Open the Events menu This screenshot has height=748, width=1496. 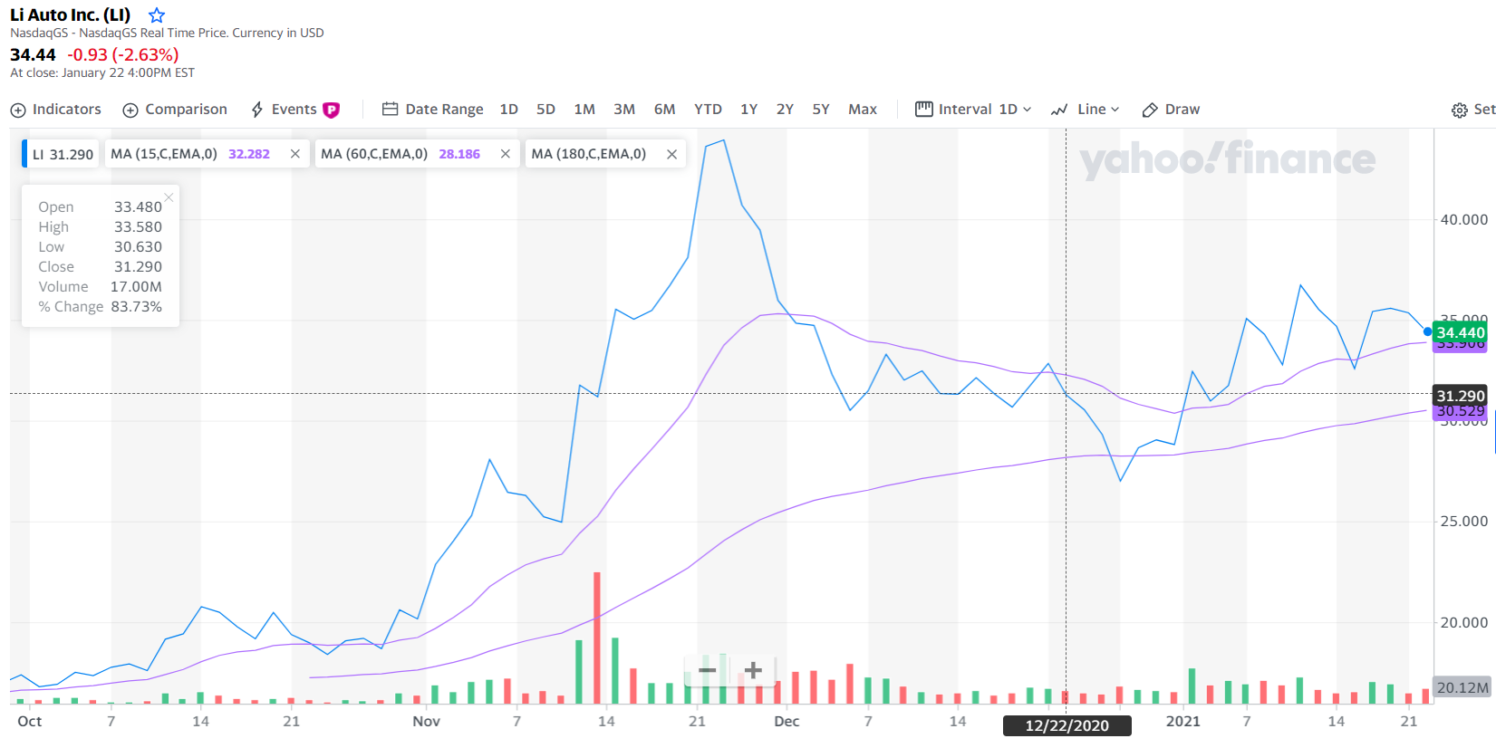(x=294, y=110)
